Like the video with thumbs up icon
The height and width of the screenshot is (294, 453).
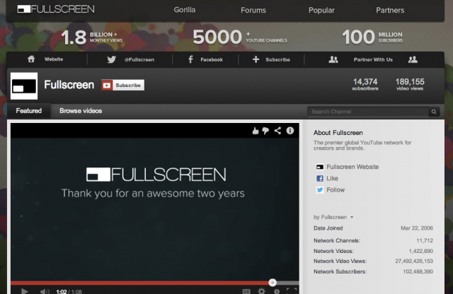[256, 131]
